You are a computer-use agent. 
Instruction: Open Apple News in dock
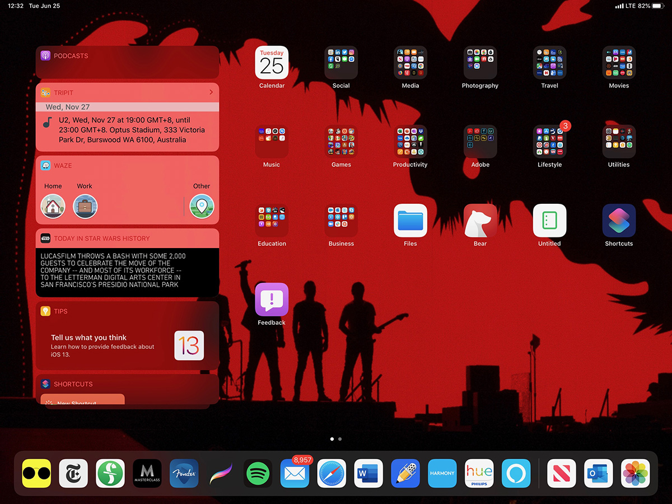pos(562,474)
